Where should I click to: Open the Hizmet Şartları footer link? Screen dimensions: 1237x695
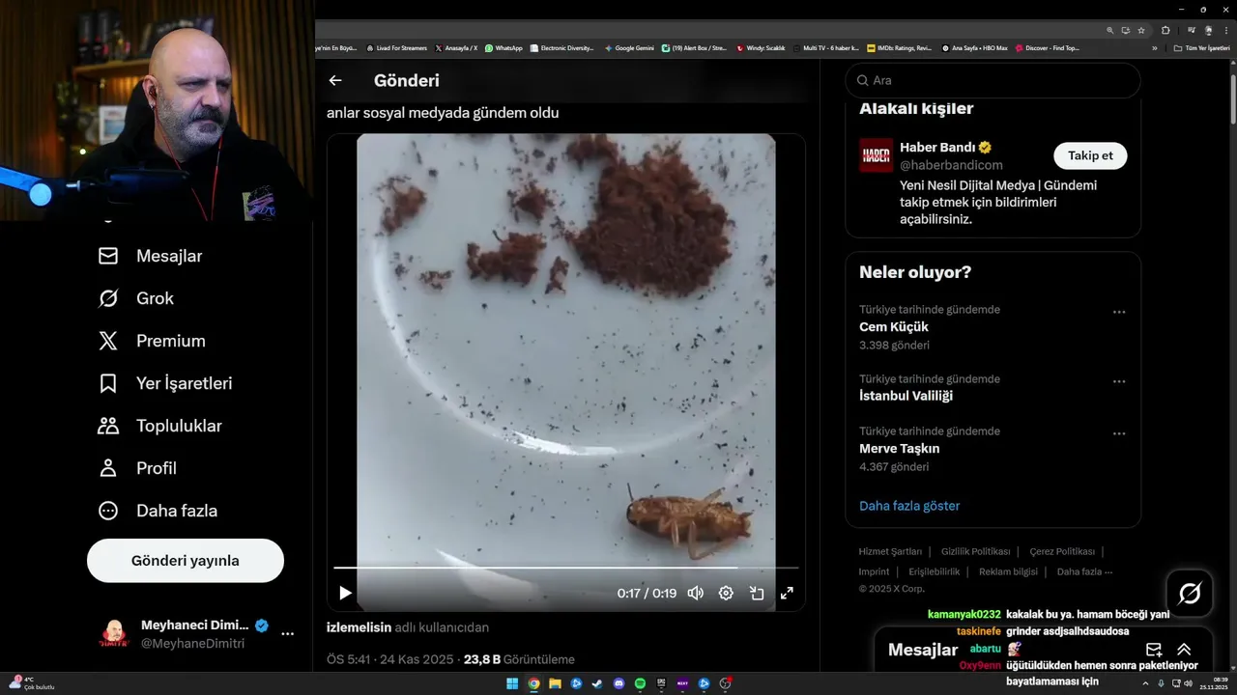[x=890, y=551]
